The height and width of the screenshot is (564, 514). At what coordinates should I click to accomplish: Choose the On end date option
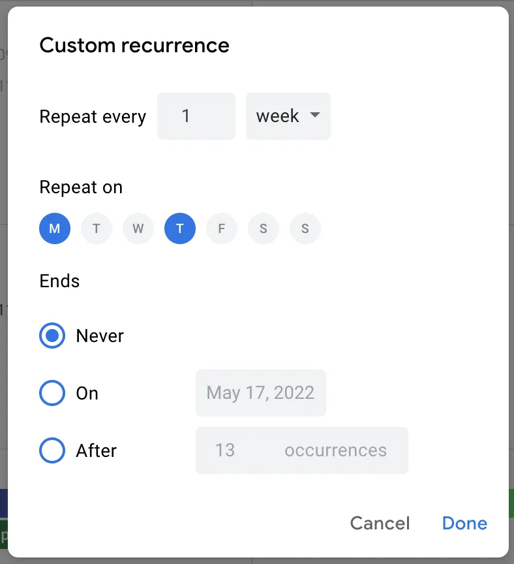(52, 393)
